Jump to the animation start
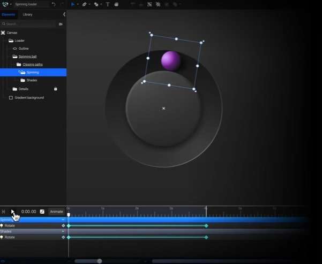 (x=3, y=212)
